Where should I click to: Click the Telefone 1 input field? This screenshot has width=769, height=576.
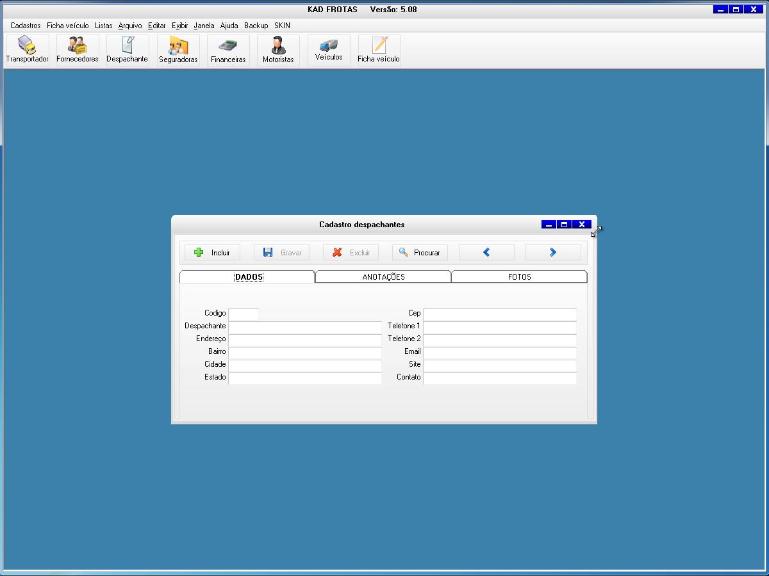[500, 327]
